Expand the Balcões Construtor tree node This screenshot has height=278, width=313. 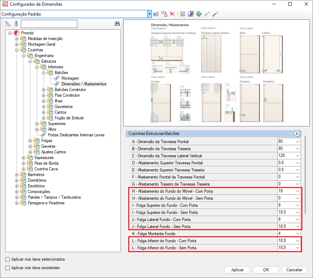[x=43, y=90]
